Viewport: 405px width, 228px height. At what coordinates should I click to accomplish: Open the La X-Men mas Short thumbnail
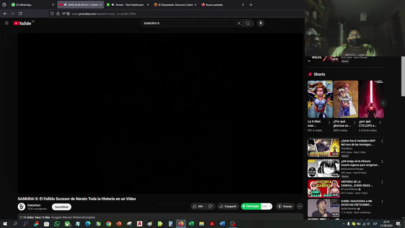click(x=320, y=99)
